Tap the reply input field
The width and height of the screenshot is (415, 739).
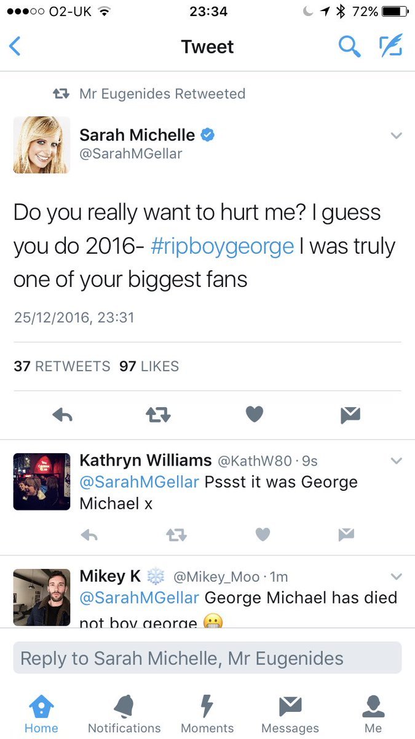click(207, 658)
